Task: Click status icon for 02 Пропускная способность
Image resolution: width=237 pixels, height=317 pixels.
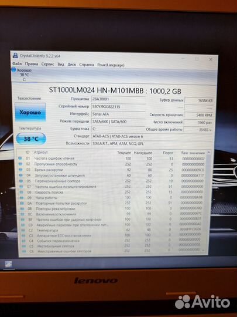Action: (20, 164)
